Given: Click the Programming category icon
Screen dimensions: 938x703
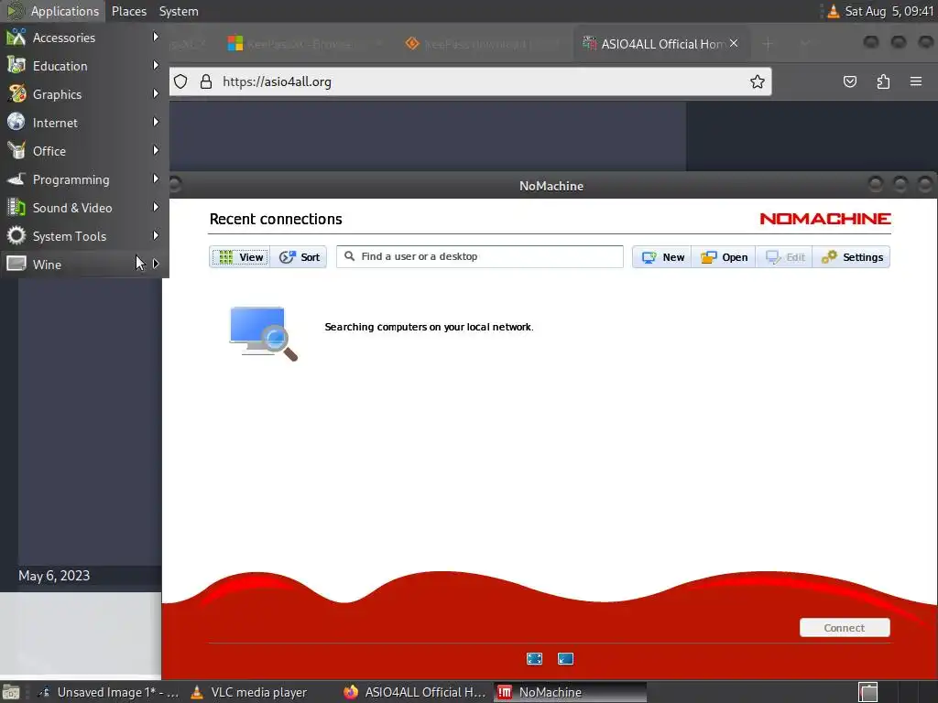Looking at the screenshot, I should pyautogui.click(x=16, y=178).
